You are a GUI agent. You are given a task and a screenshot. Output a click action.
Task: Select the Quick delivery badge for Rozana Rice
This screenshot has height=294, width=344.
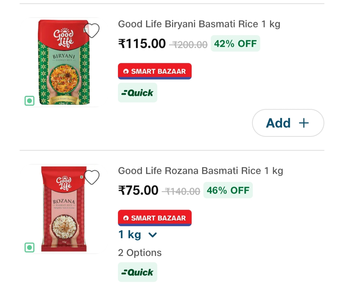[x=137, y=272]
